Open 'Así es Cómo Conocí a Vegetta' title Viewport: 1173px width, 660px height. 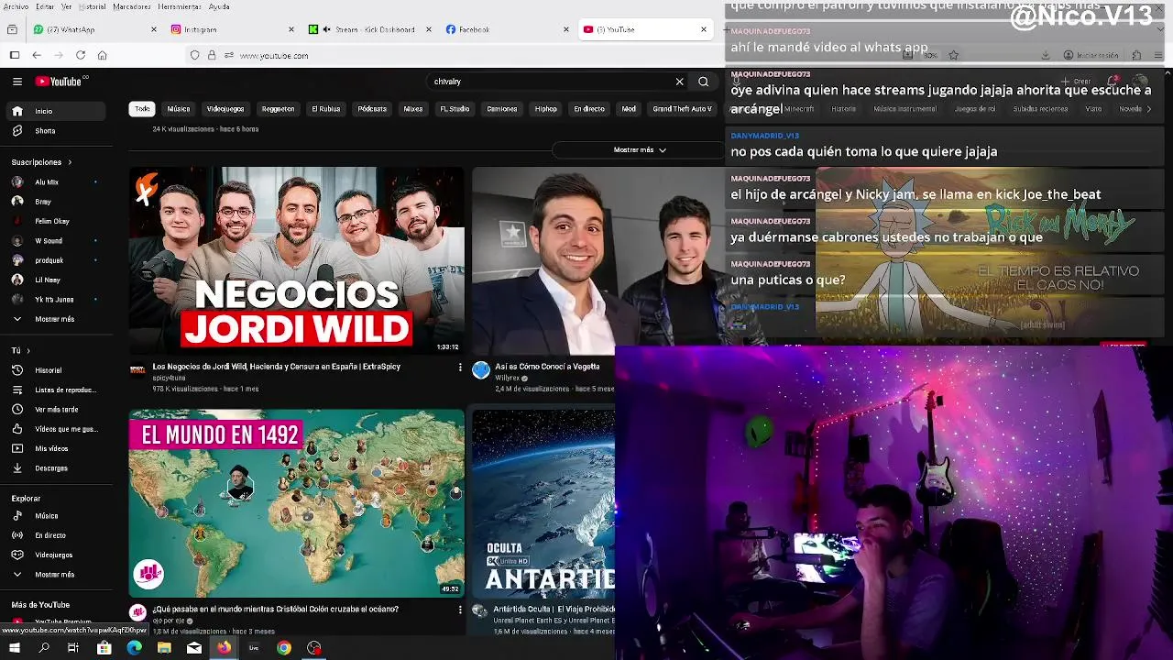coord(547,367)
